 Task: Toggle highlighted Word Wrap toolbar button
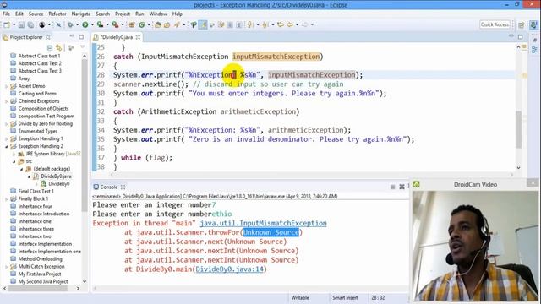pyautogui.click(x=203, y=24)
